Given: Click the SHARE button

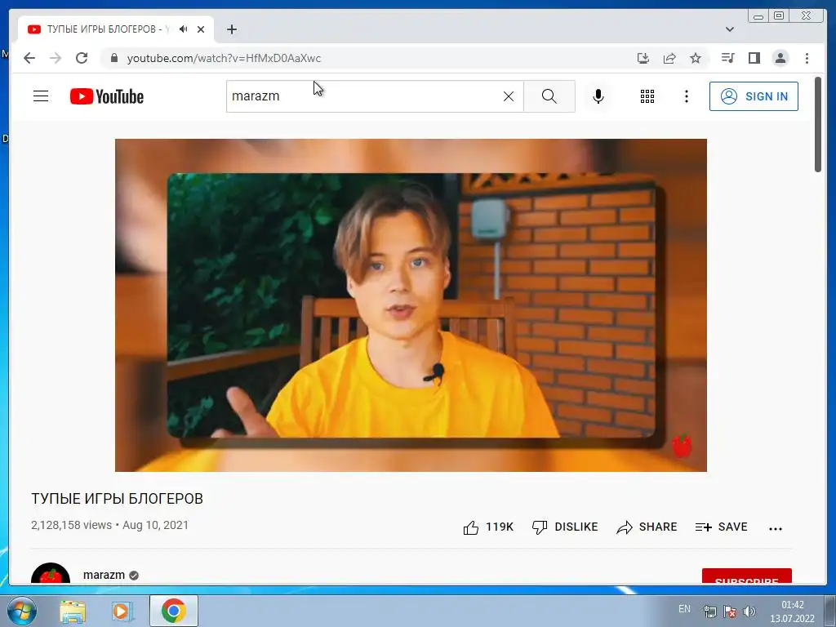Looking at the screenshot, I should point(647,527).
